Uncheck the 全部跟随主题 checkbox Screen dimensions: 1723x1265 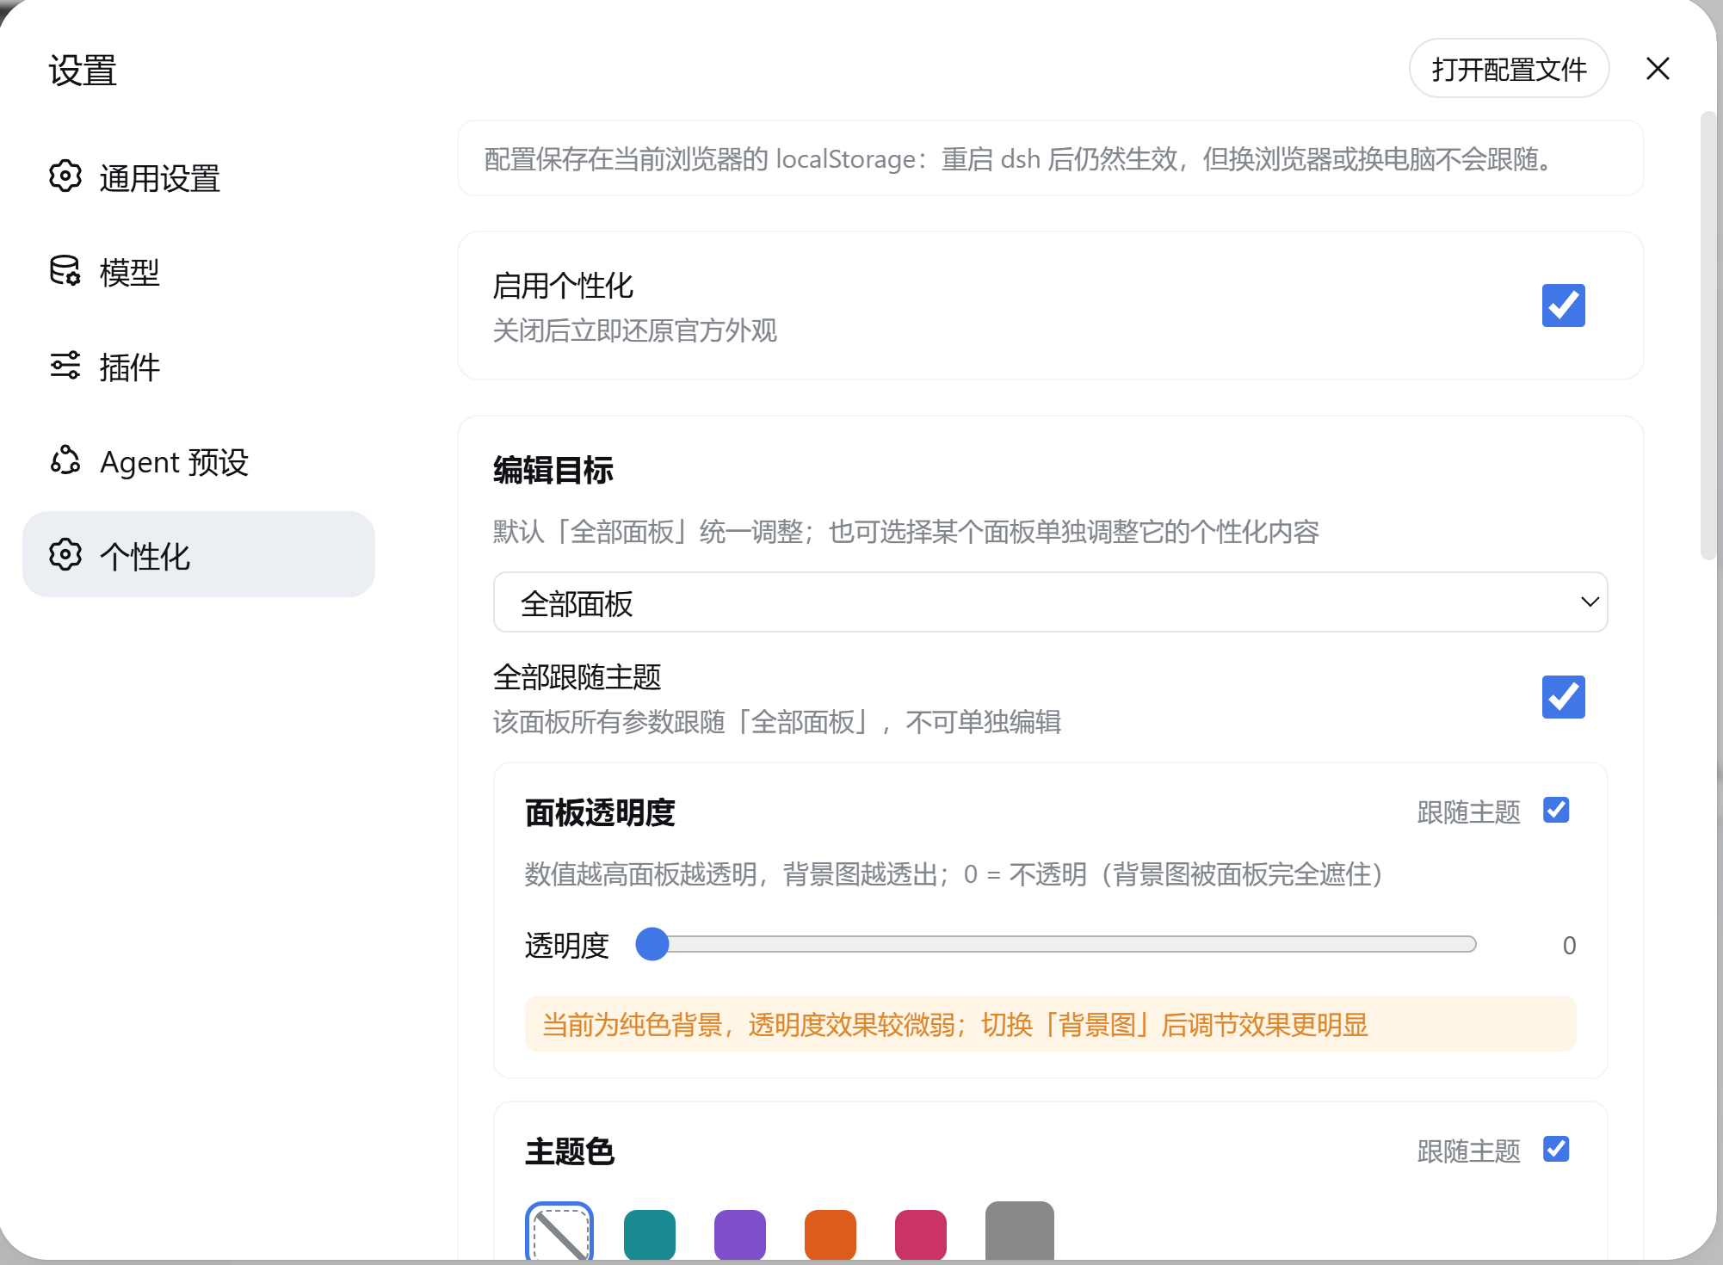coord(1563,697)
